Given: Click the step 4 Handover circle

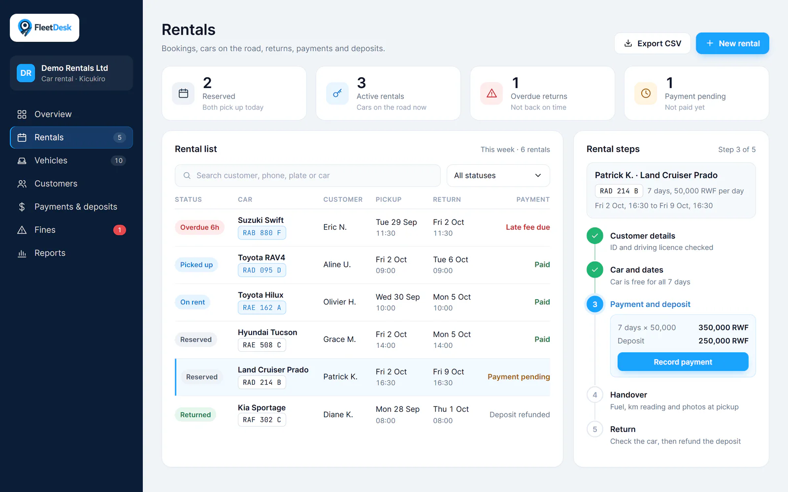Looking at the screenshot, I should 595,395.
